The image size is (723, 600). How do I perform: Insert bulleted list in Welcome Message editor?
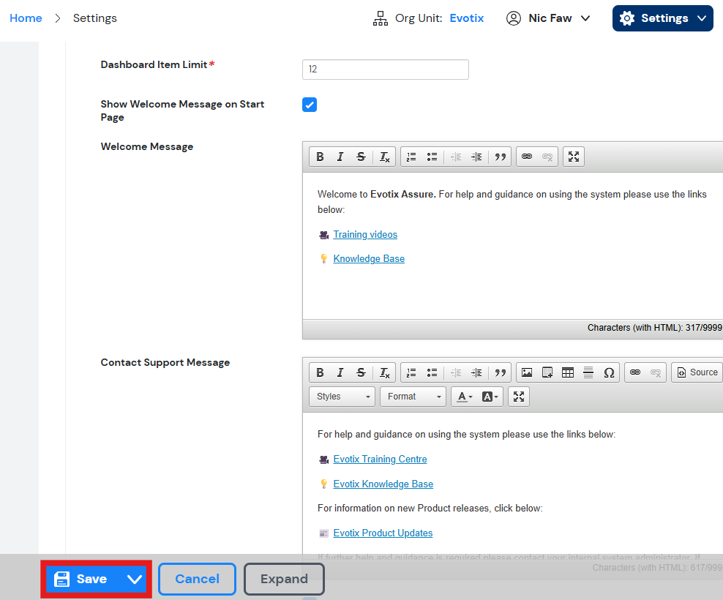[432, 157]
